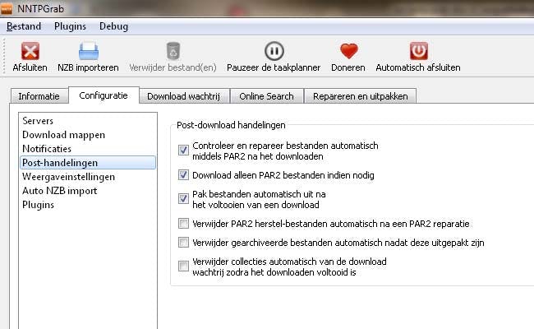The width and height of the screenshot is (534, 329).
Task: Select Auto NZB import in the list
Action: tap(88, 191)
